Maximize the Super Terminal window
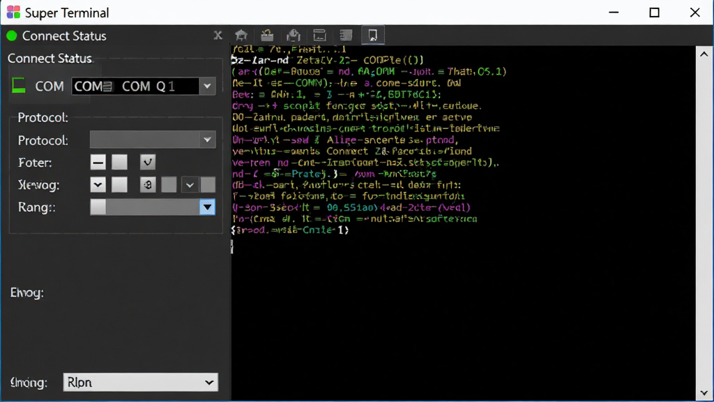This screenshot has height=402, width=714. tap(654, 13)
